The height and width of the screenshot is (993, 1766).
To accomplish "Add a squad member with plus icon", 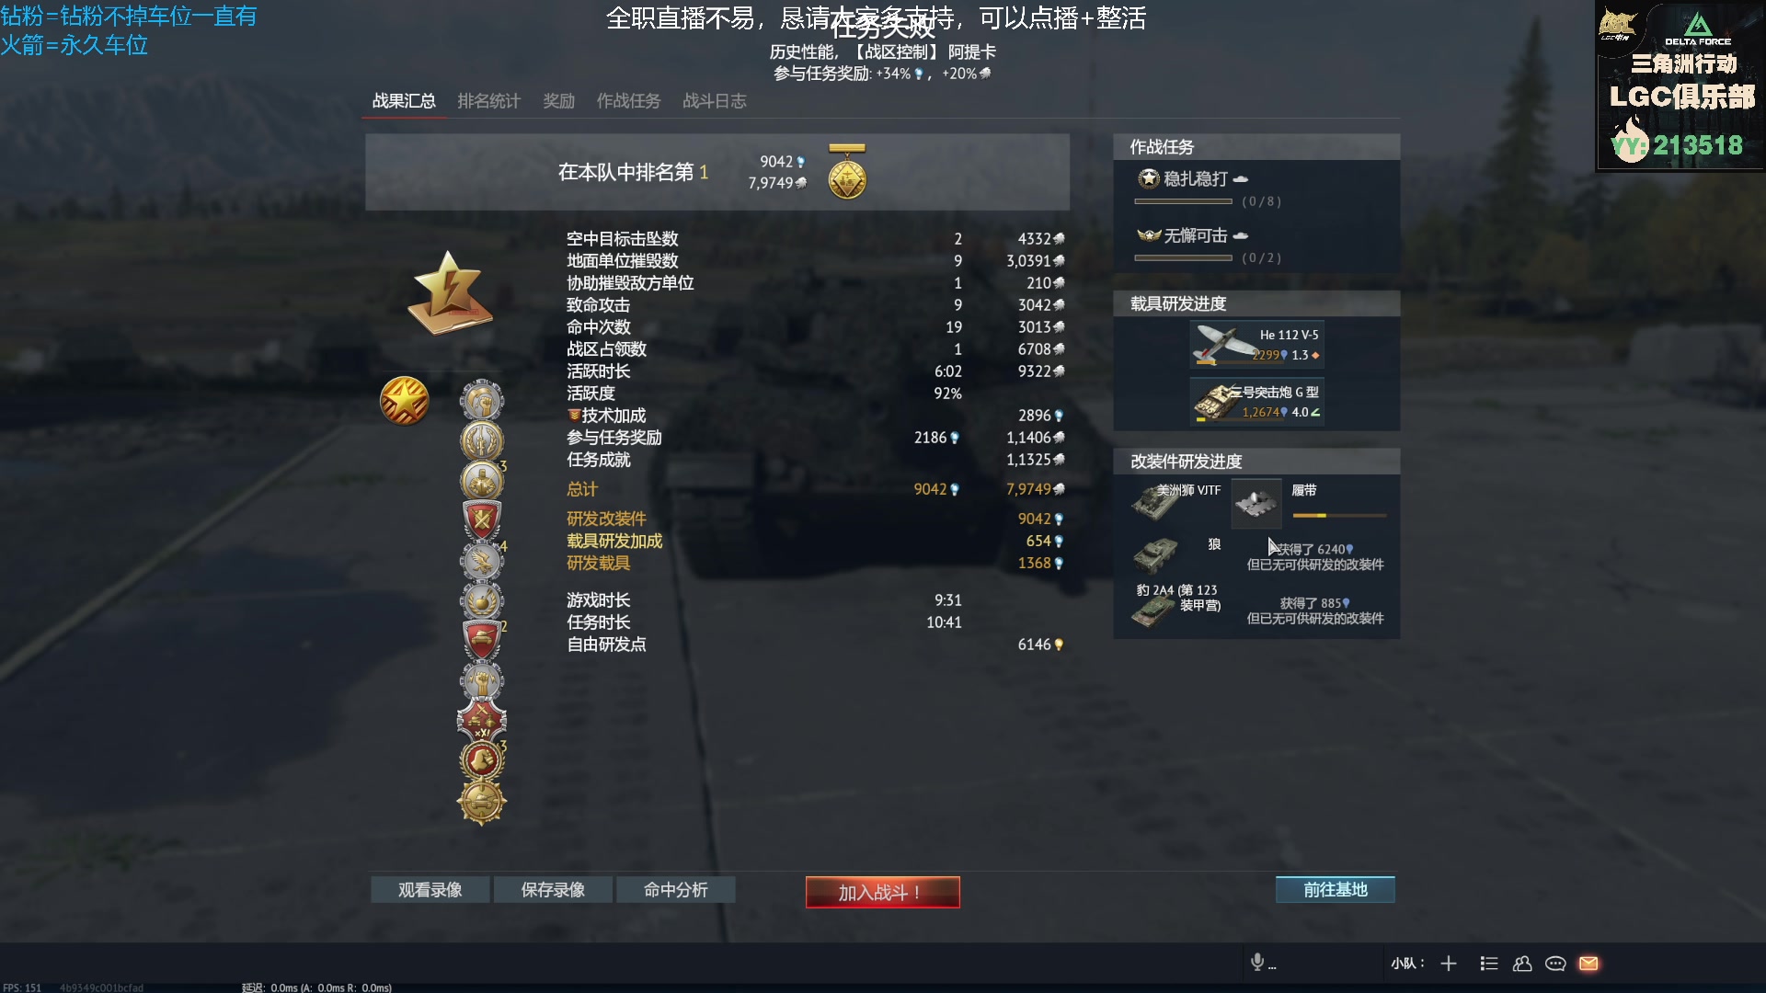I will coord(1449,963).
